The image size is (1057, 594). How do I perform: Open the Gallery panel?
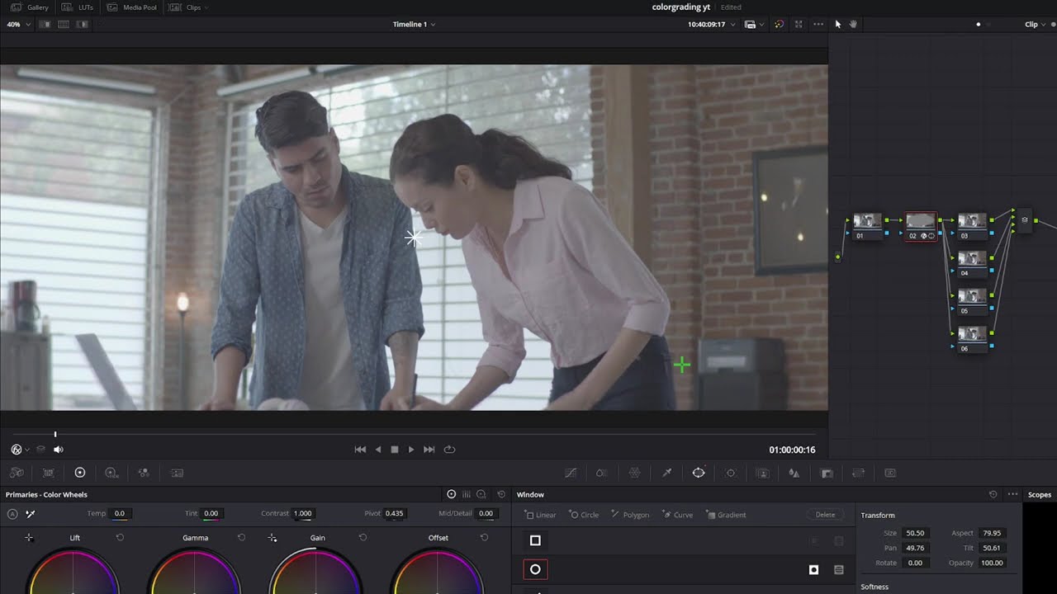click(30, 7)
